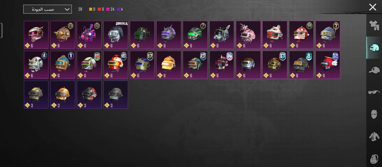The height and width of the screenshot is (167, 382).
Task: Open the sunglasses category icon
Action: (x=374, y=92)
